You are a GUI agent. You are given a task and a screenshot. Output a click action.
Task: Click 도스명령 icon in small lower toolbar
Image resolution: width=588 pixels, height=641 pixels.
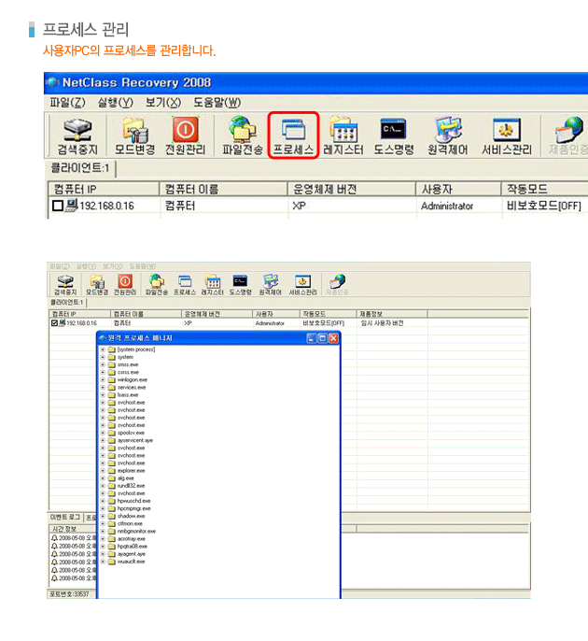tap(240, 285)
